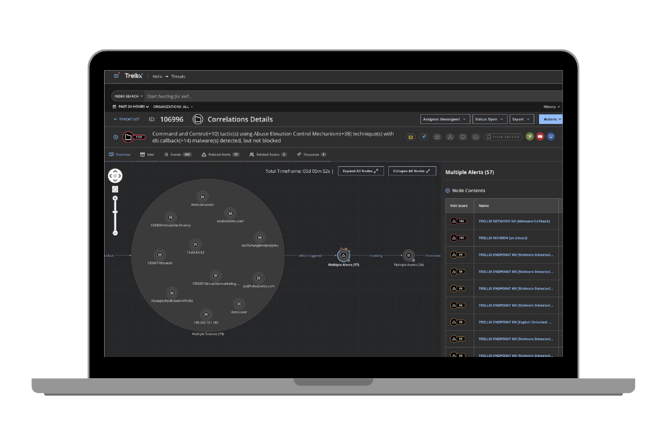Select the 135937-hbrueckl node
667x445 pixels.
159,255
